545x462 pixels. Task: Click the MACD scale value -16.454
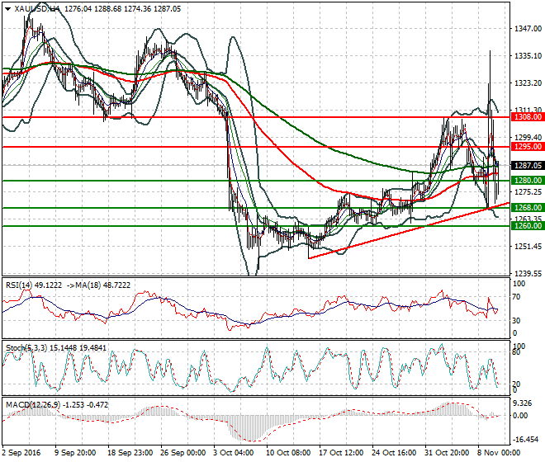point(525,440)
